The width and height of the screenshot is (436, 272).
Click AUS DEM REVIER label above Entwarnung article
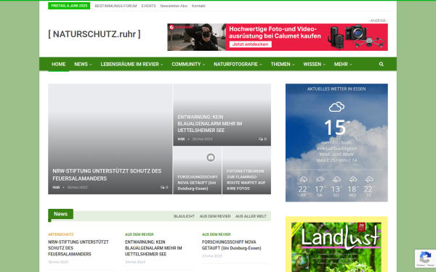(139, 234)
